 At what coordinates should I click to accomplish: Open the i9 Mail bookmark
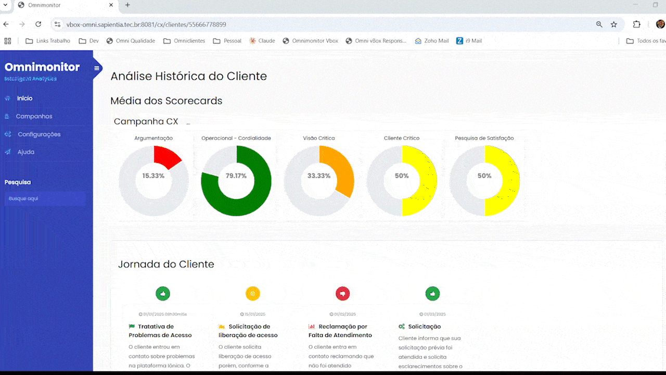coord(469,41)
